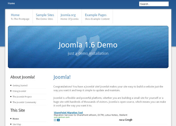Click the www.verinon.com ad URL
176x126 pixels.
pyautogui.click(x=62, y=117)
